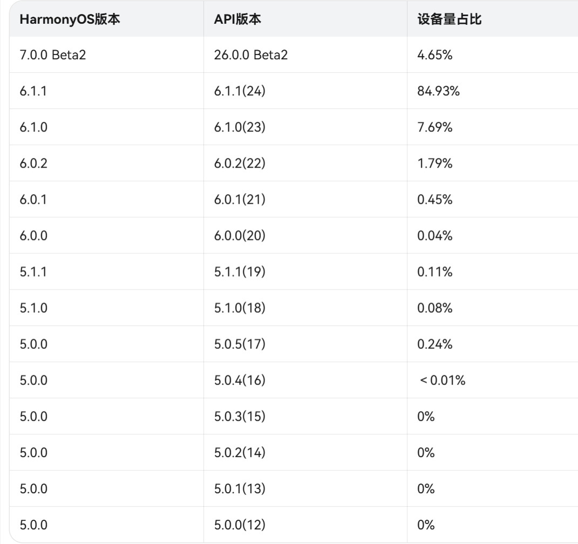Screen dimensions: 578x544
Task: Click the '4.65%' device share value
Action: [x=434, y=55]
